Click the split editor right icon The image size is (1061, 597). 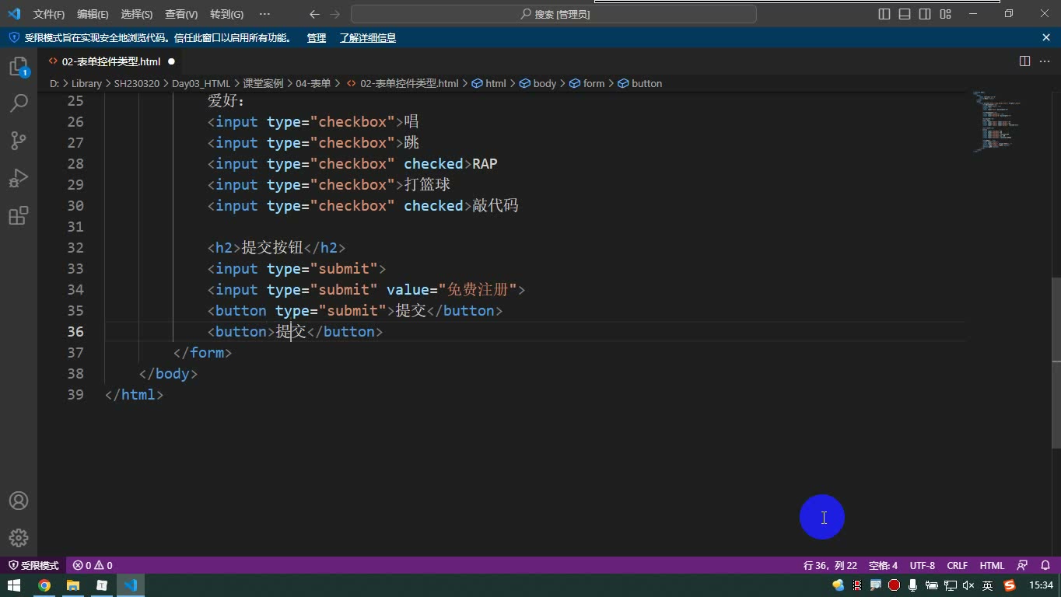[1024, 61]
